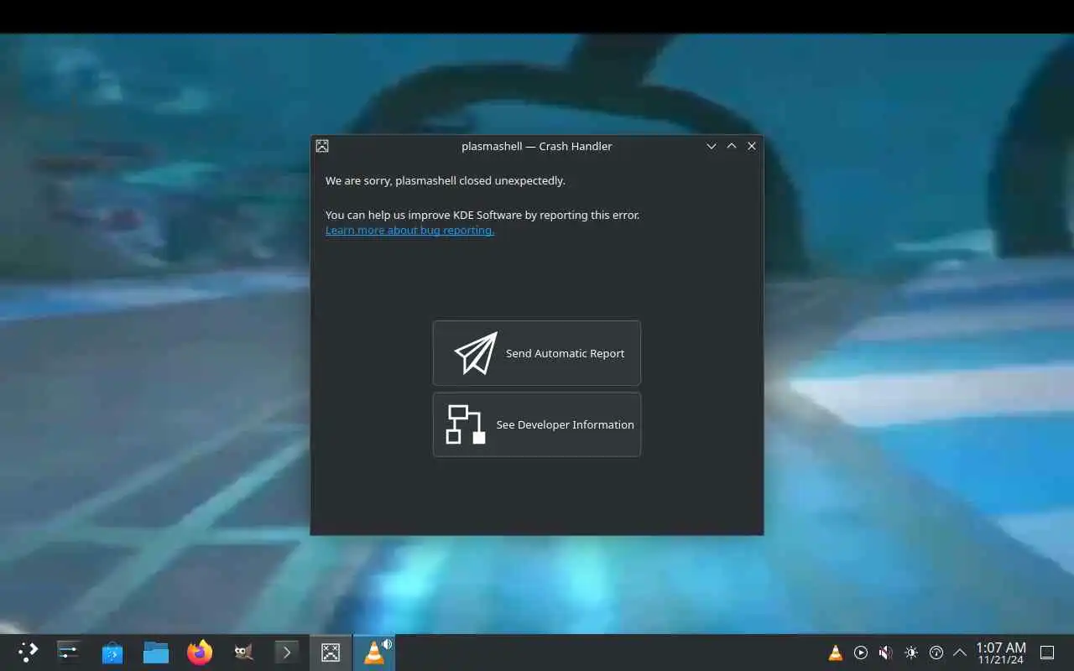Click the system updates notifier tray icon

click(x=936, y=653)
